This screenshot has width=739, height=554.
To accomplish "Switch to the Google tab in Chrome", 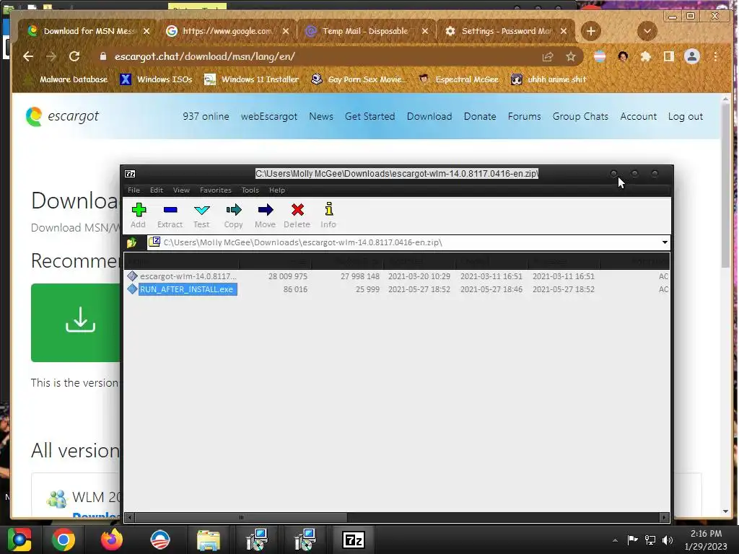I will coord(227,31).
